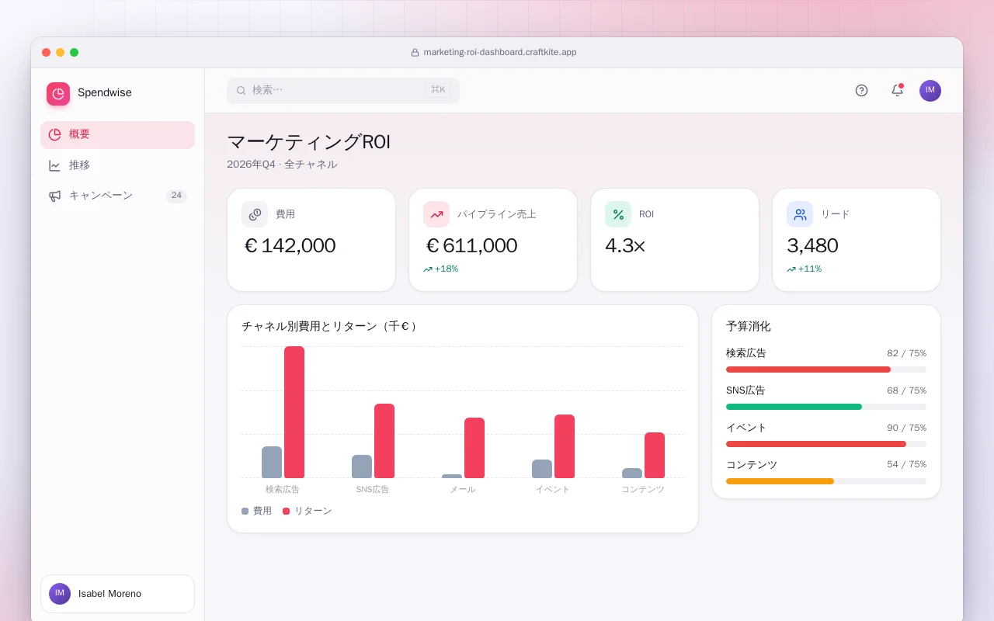Click the +18% trend indicator
Screen dimensions: 994x621
pyautogui.click(x=441, y=269)
